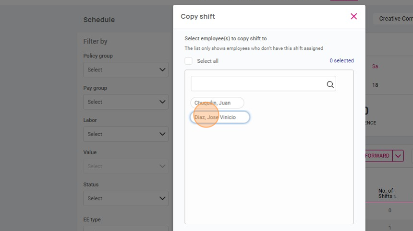Open the Policy group dropdown
The width and height of the screenshot is (413, 231).
point(125,70)
